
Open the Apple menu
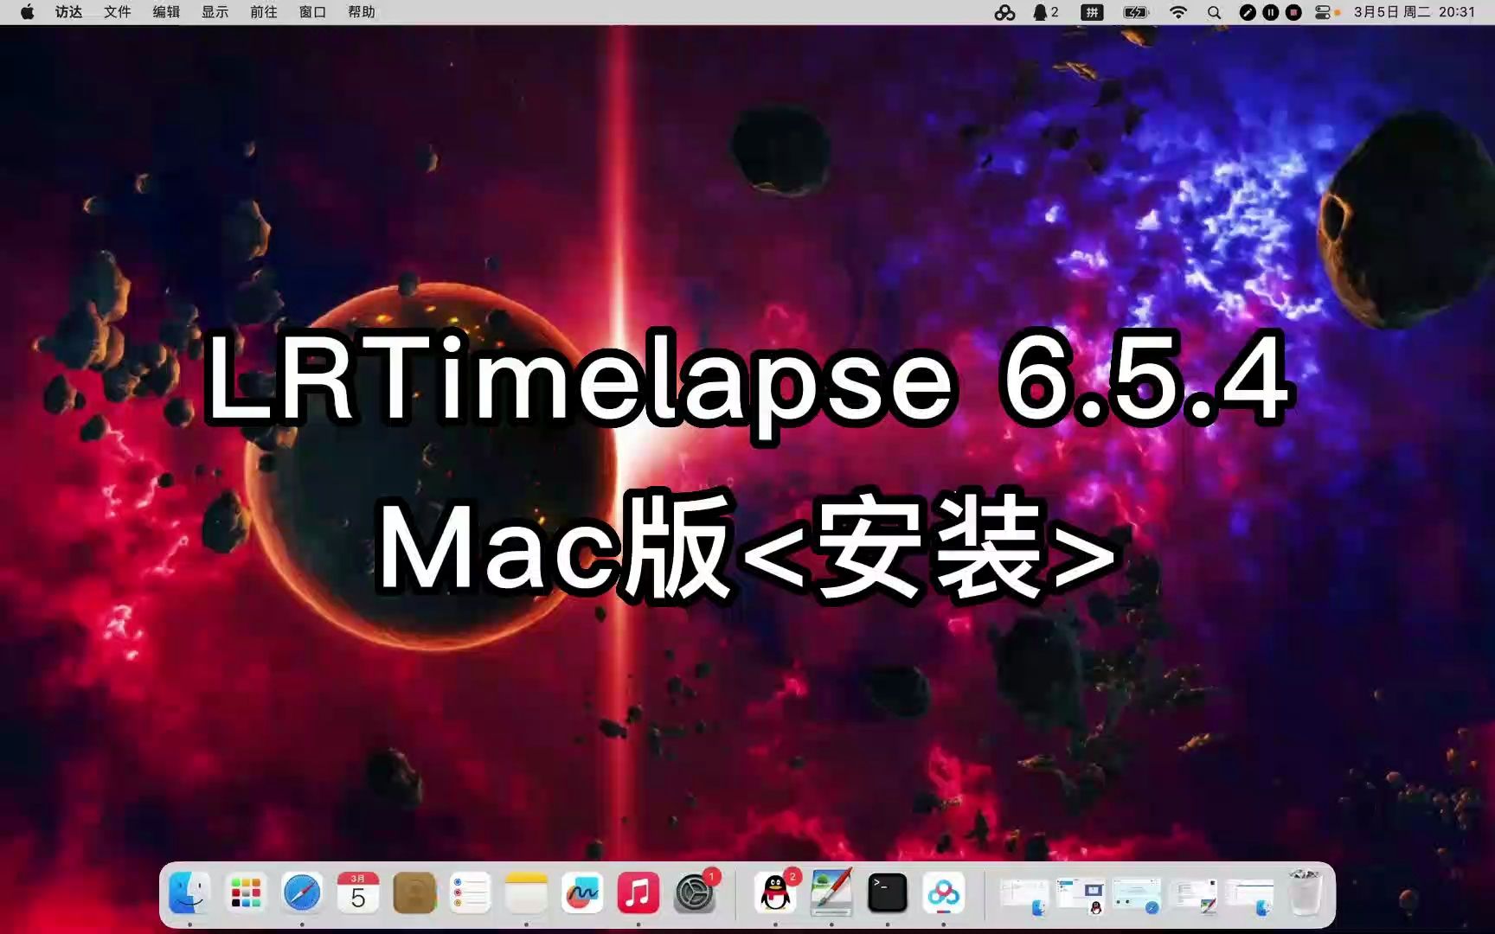pyautogui.click(x=27, y=12)
